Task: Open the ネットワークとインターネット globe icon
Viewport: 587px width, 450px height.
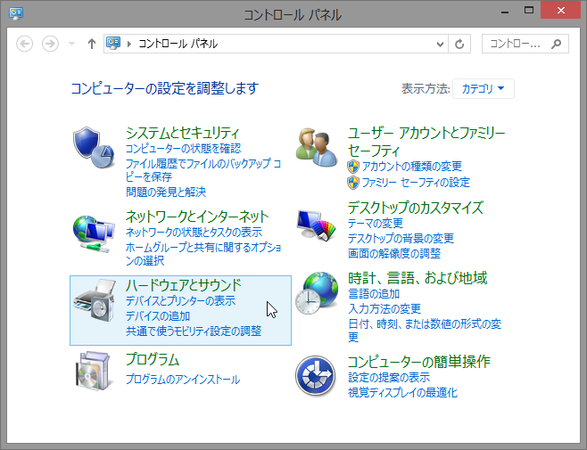Action: [x=94, y=233]
